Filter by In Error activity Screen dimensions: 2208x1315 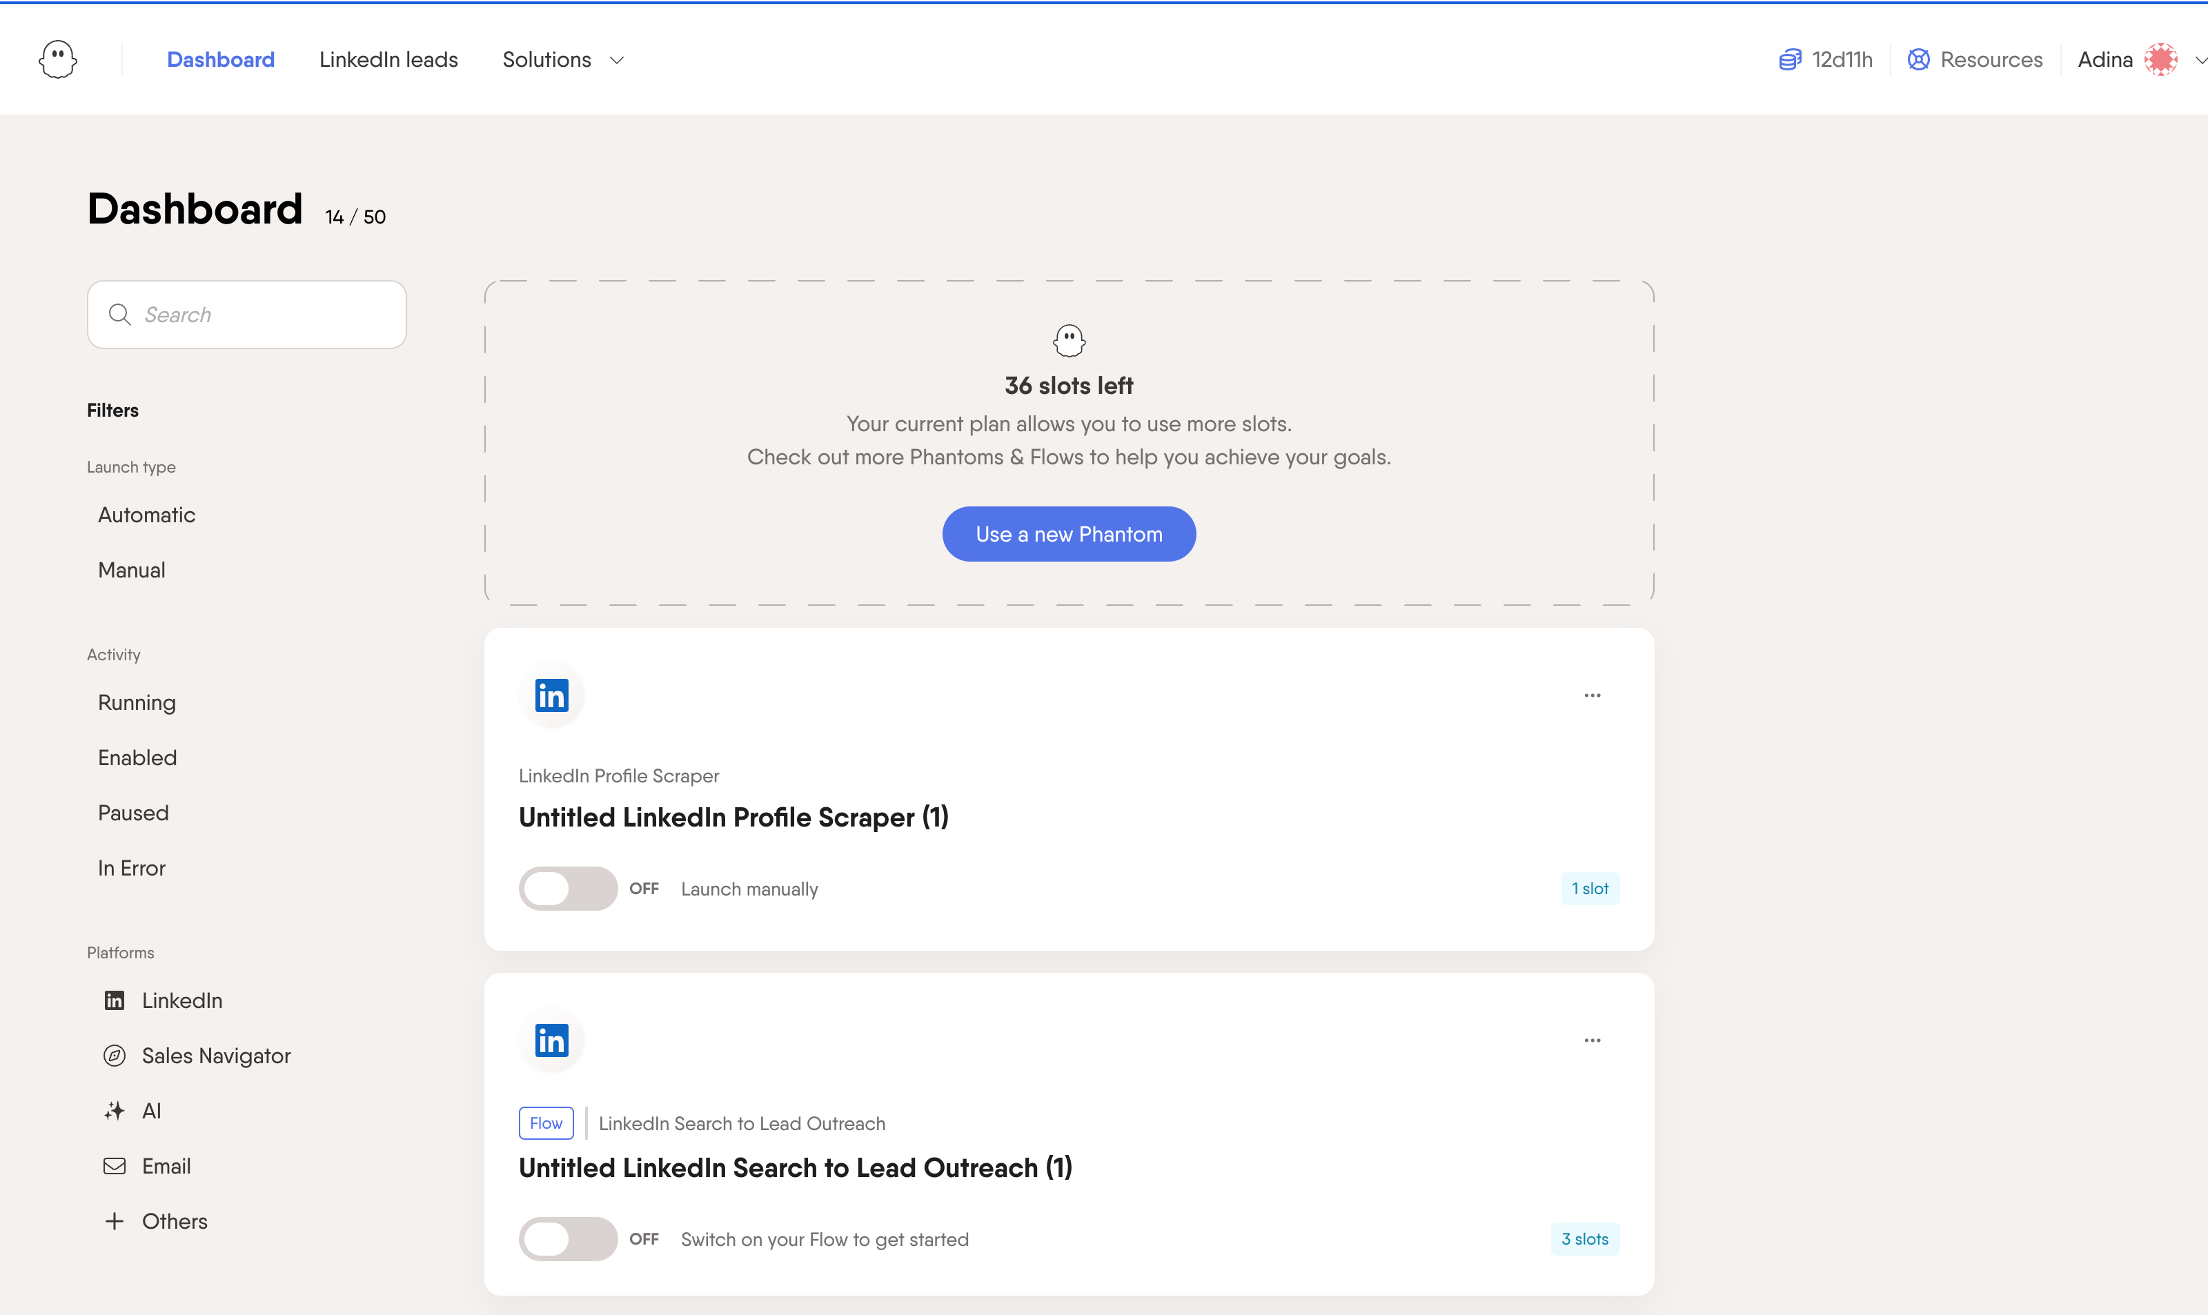pos(131,867)
